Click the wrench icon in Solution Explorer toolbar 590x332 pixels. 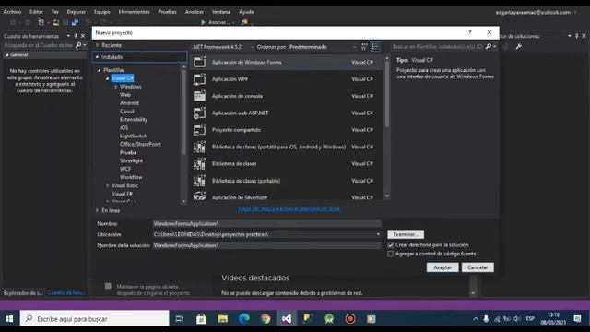click(518, 47)
